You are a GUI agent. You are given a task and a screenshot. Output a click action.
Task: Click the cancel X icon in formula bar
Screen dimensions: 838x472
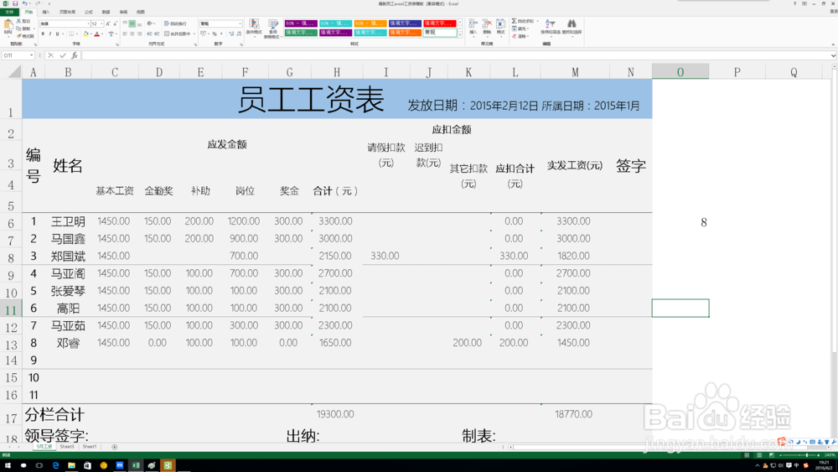click(51, 55)
